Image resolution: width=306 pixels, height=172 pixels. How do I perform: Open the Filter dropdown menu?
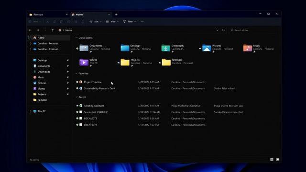coord(129,21)
